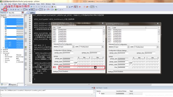This screenshot has width=173, height=97.
Task: Toggle the Symbols window icon
Action: point(29,10)
